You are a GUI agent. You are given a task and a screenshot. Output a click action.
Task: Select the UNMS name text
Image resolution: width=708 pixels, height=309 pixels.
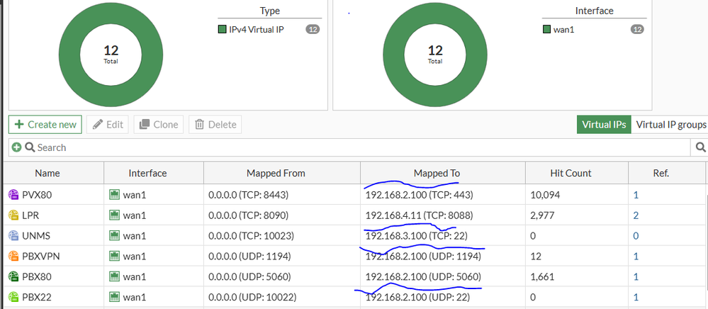coord(35,236)
